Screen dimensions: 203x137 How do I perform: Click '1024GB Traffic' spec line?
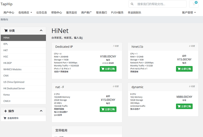pyautogui.click(x=61, y=106)
